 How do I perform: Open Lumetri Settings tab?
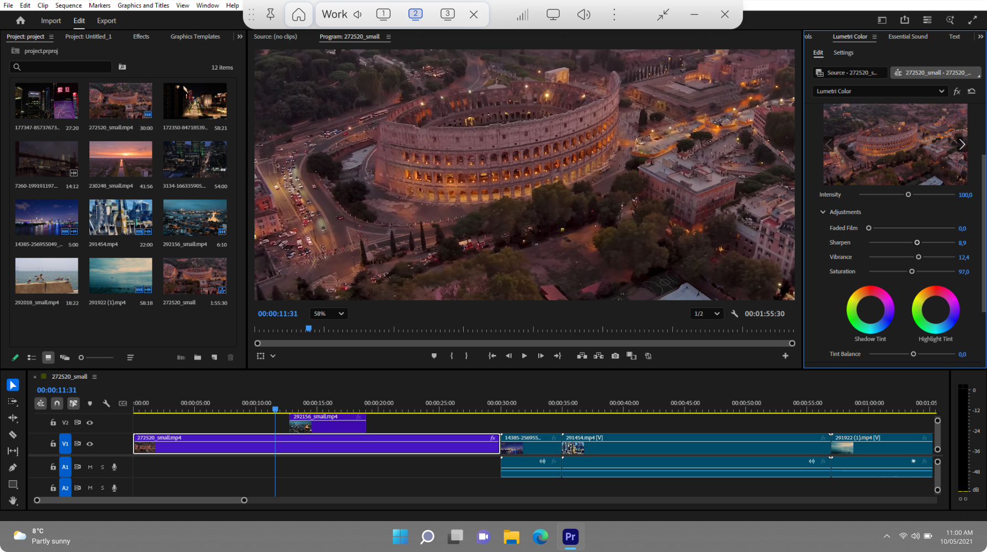[x=843, y=52]
